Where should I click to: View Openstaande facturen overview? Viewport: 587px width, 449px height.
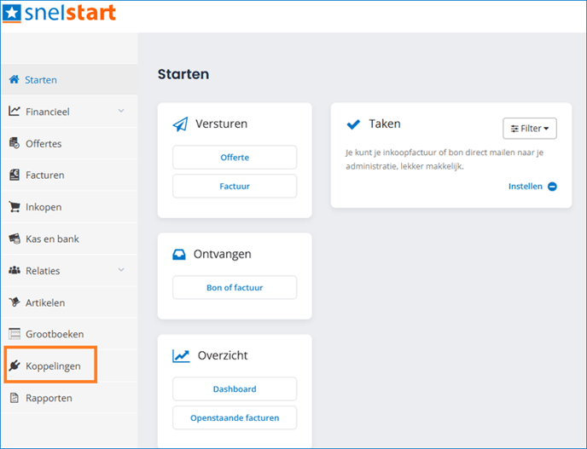pos(235,418)
